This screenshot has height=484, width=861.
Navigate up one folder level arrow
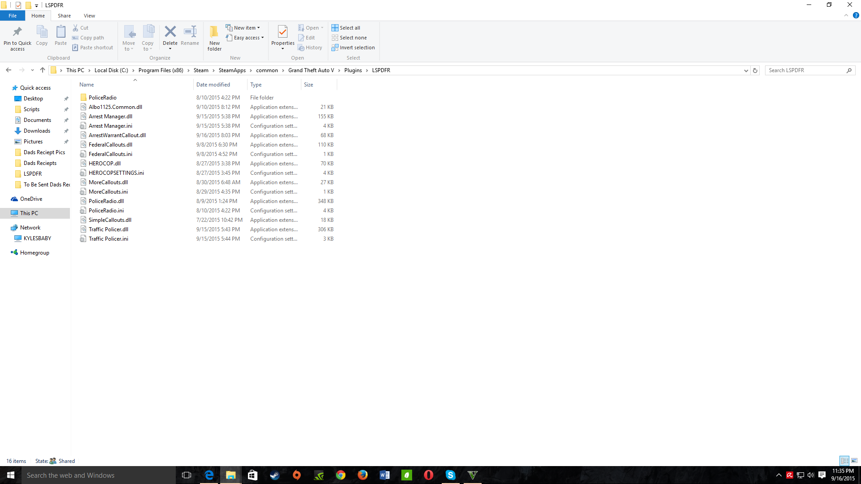43,70
